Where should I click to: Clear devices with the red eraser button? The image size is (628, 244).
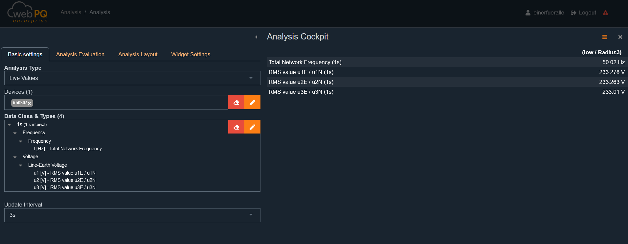(236, 102)
